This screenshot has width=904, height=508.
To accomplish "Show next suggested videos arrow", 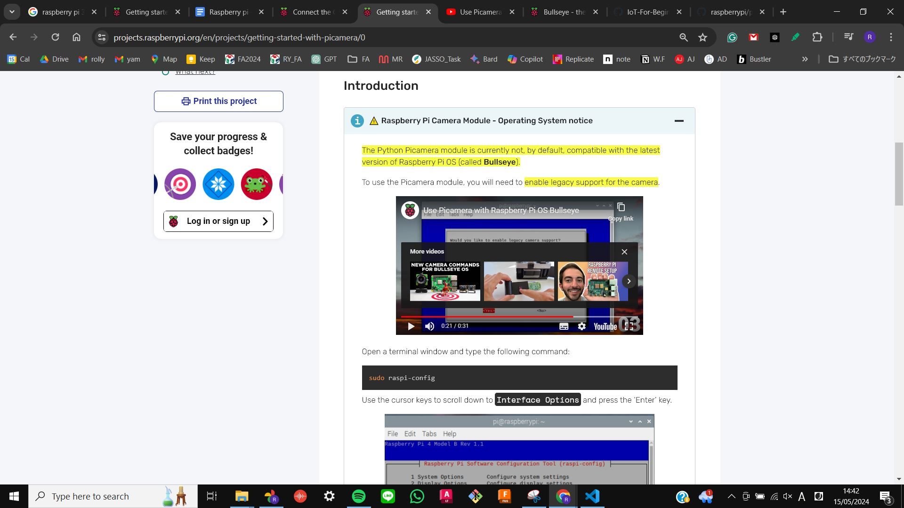I will point(629,281).
